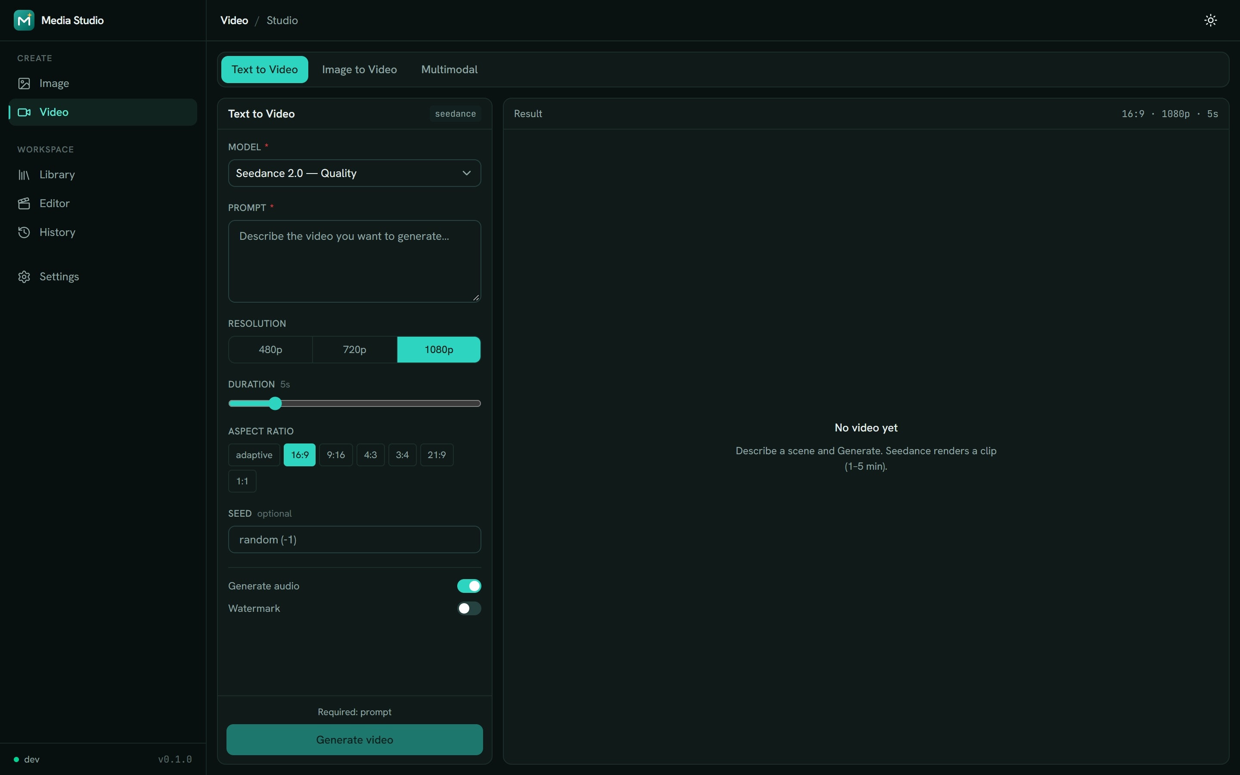
Task: Enable the Watermark switch
Action: (x=469, y=608)
